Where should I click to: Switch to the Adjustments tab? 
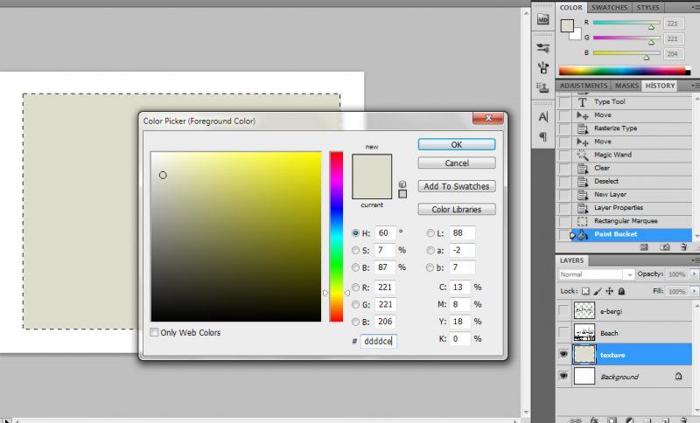click(584, 86)
